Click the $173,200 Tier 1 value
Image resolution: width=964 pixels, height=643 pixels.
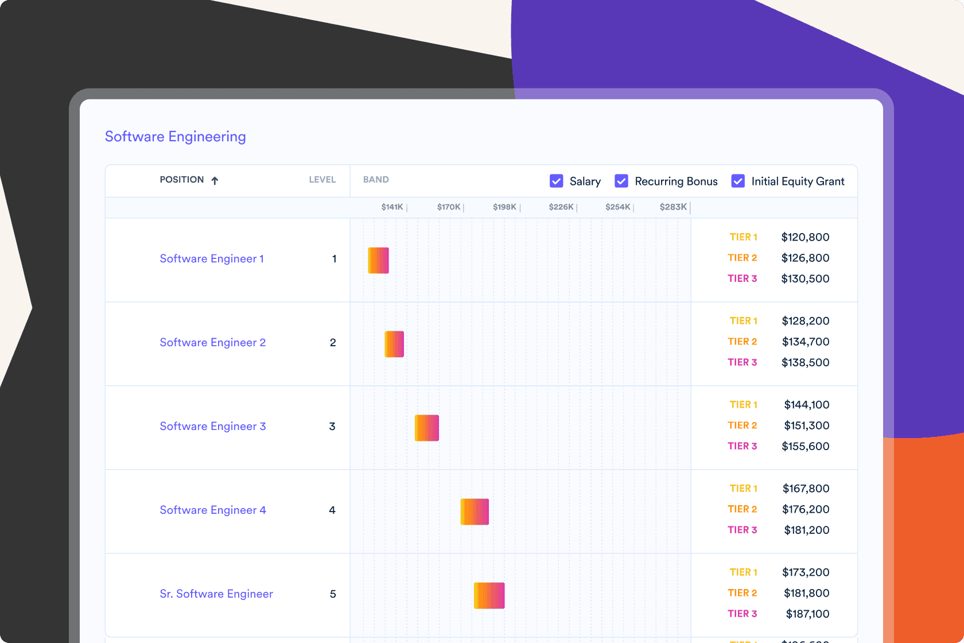[x=806, y=572]
